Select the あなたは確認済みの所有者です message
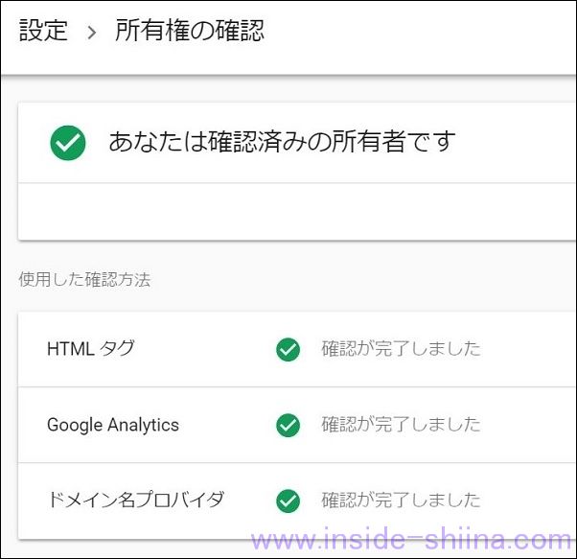This screenshot has height=559, width=577. point(282,142)
